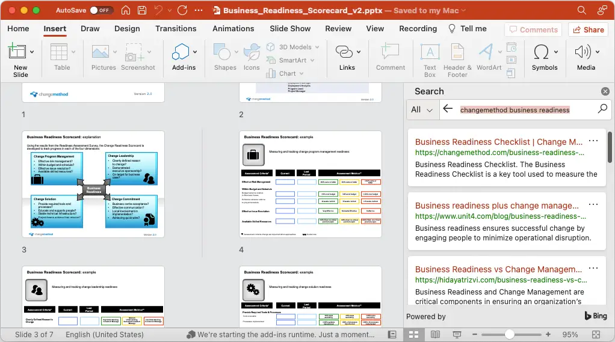Screen dimensions: 615x342
Task: Expand the New Slide layout dropdown
Action: pyautogui.click(x=32, y=52)
